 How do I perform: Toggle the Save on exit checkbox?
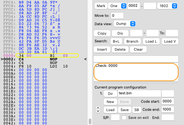[x=124, y=118]
